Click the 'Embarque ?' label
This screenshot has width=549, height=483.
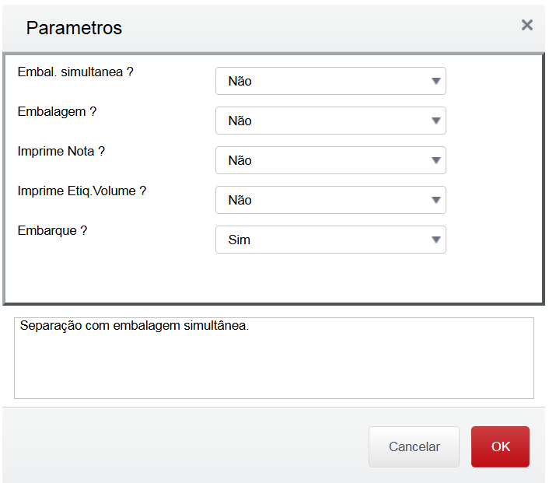pos(52,230)
